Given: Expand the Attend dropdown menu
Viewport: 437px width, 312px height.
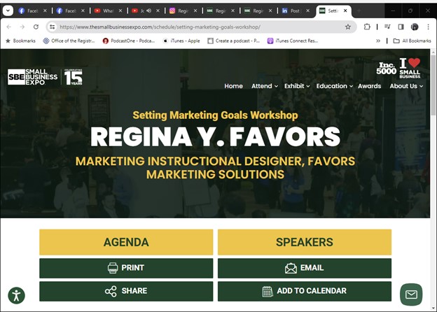Looking at the screenshot, I should pos(264,86).
